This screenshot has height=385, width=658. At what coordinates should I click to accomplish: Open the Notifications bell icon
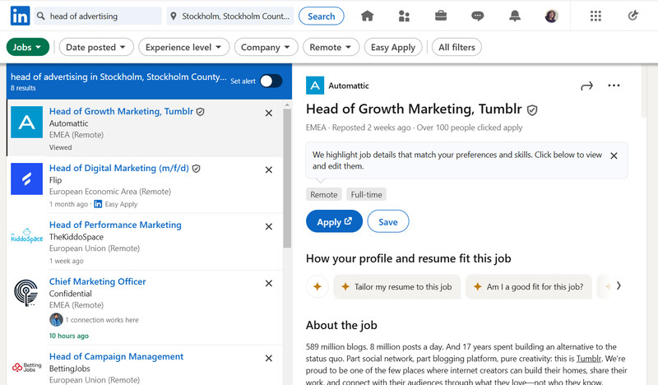[515, 16]
